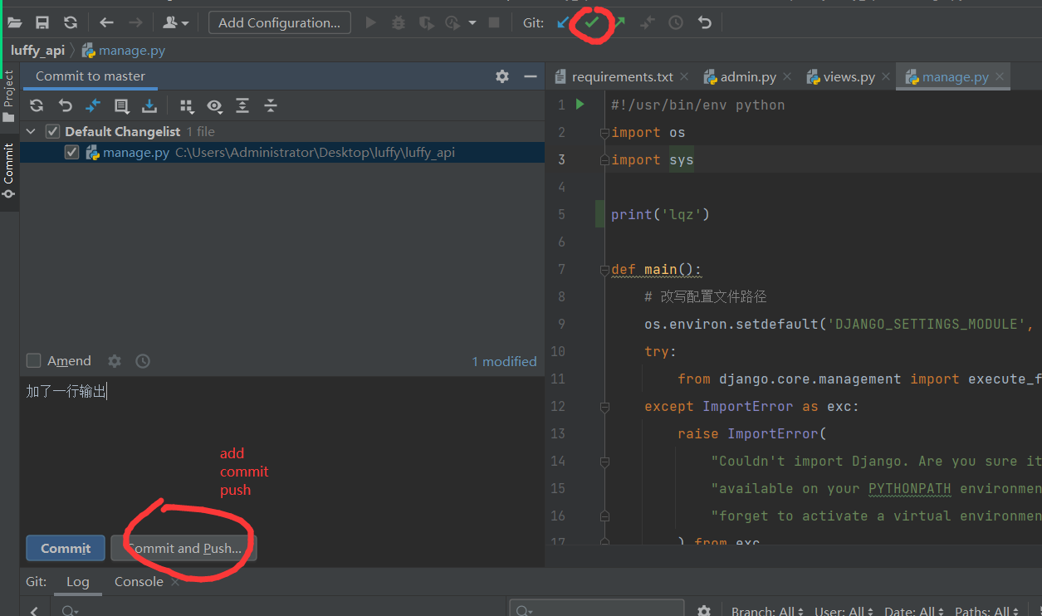Enable the Amend checkbox
Screen dimensions: 1042x616
coord(34,360)
